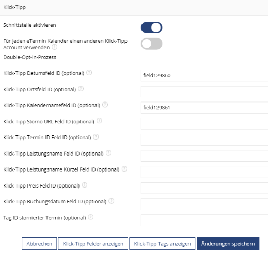This screenshot has width=268, height=255.
Task: Disable the Schnittstelle aktivieren toggle
Action: pos(151,27)
